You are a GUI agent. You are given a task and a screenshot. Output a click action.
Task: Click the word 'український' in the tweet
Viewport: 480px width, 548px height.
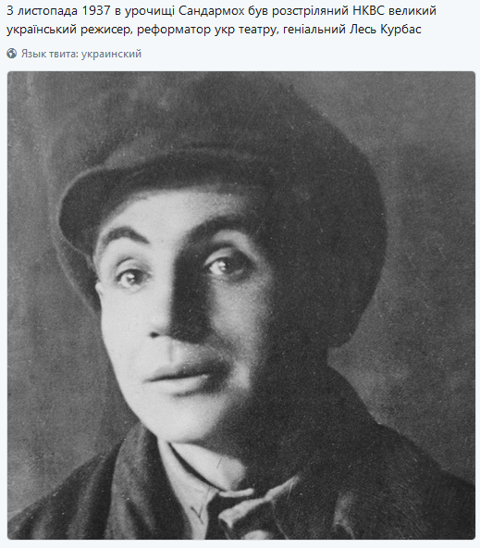[42, 30]
